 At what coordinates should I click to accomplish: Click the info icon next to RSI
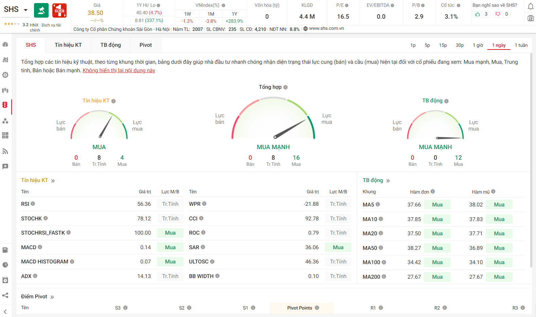click(x=33, y=204)
